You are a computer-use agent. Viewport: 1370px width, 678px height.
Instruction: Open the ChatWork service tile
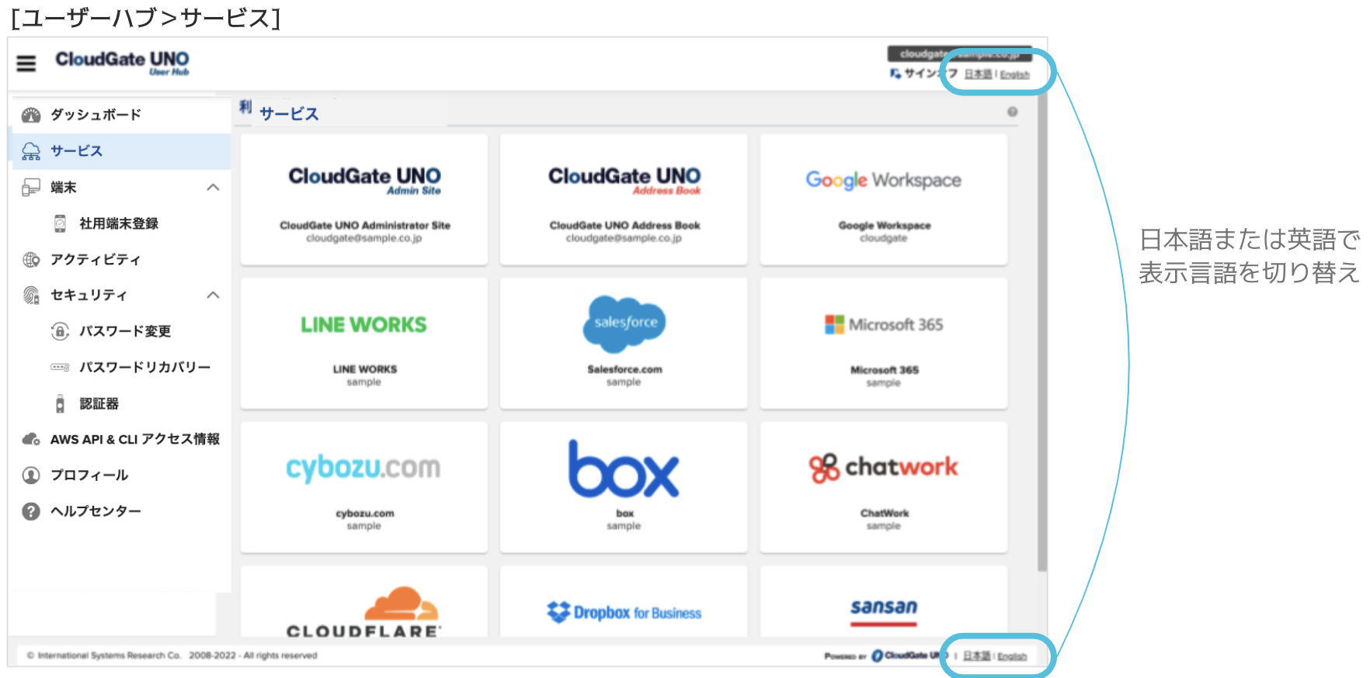click(x=884, y=487)
